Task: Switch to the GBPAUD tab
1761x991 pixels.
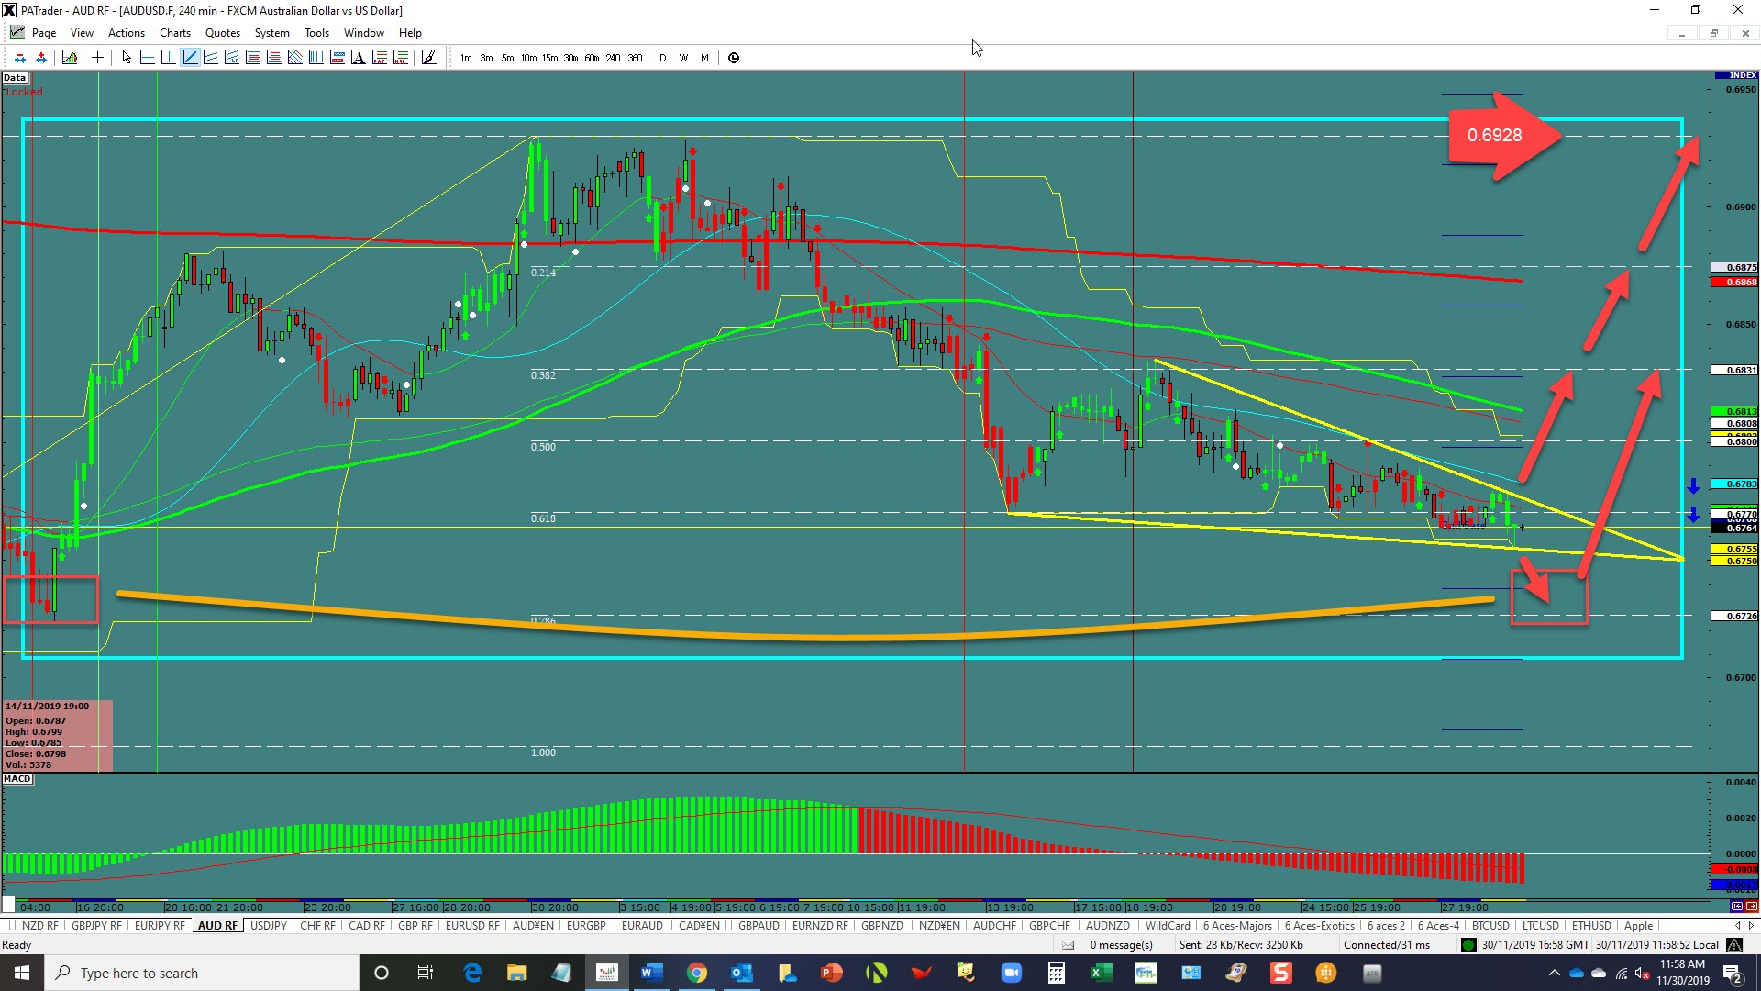Action: (x=759, y=926)
